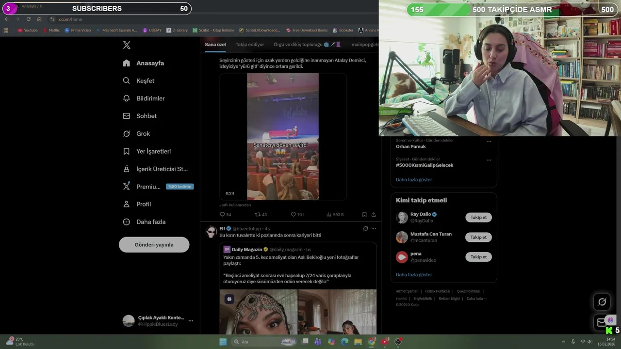
Task: Open left photo in Daily Magazin quote
Action: [259, 312]
